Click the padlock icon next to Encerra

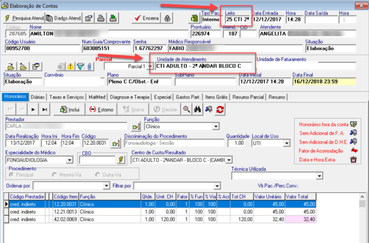pyautogui.click(x=167, y=18)
